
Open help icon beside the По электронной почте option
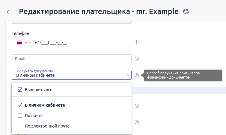click(x=137, y=122)
